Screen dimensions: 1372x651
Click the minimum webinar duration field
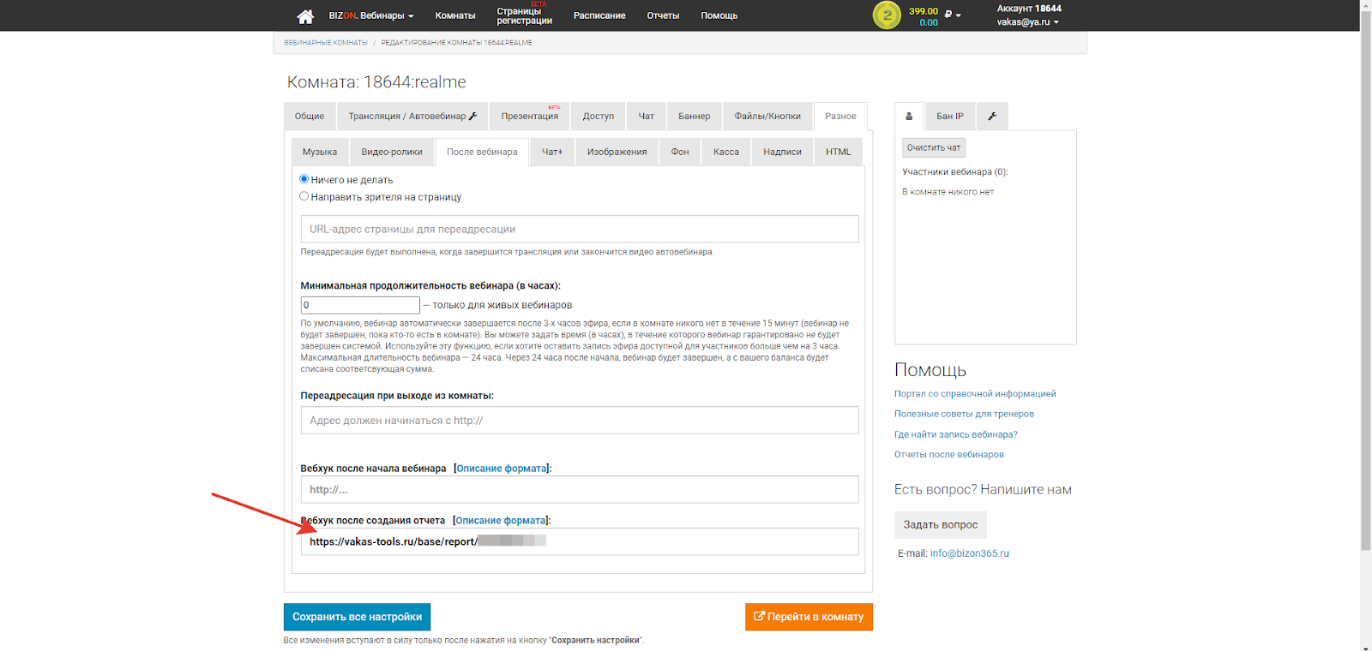(360, 305)
